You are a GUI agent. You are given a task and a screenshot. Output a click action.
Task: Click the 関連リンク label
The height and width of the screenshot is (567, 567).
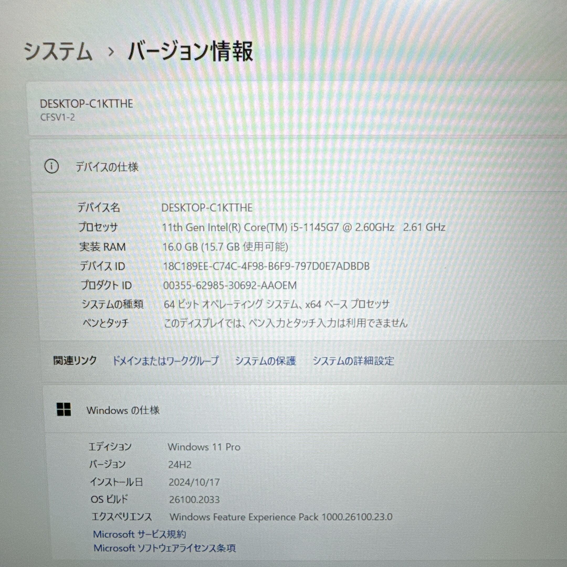(x=75, y=360)
